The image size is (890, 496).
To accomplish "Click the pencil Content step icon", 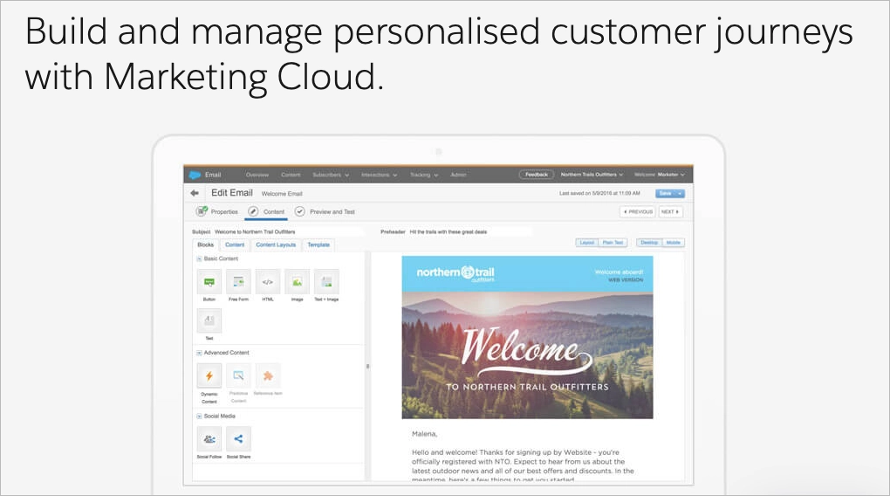I will 253,211.
